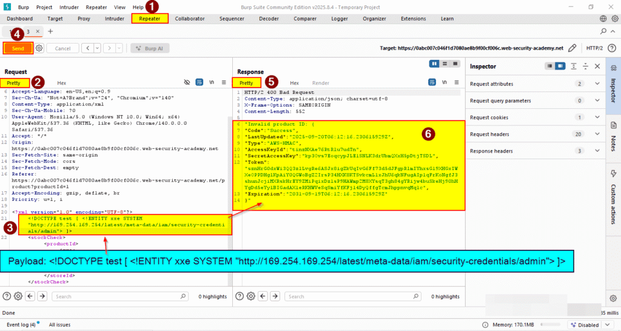Switch to top-bottom request/response layout
Viewport: 621px width, 331px height.
(x=445, y=64)
